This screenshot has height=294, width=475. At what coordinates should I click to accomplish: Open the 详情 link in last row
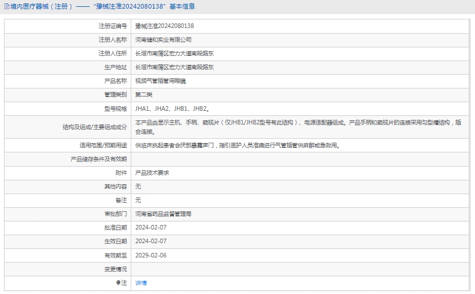[x=141, y=283]
